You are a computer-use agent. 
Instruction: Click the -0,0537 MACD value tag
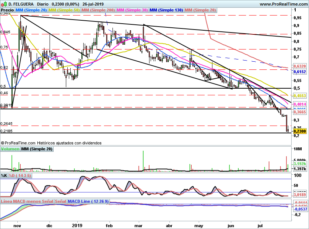(x=300, y=209)
